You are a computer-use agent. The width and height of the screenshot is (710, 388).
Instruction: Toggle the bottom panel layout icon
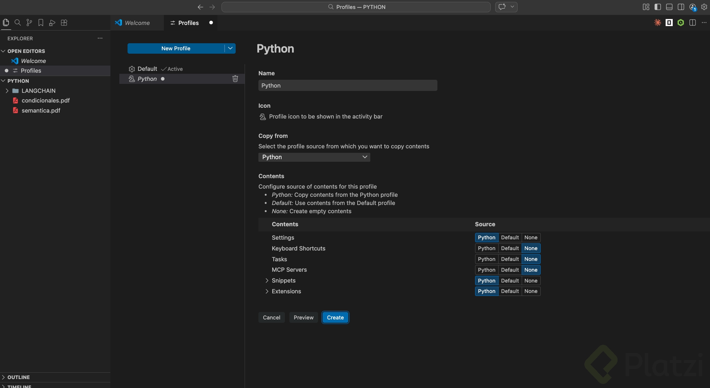[669, 7]
